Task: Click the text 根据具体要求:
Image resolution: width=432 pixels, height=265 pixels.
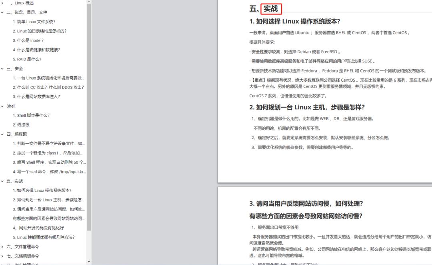Action: pyautogui.click(x=262, y=42)
